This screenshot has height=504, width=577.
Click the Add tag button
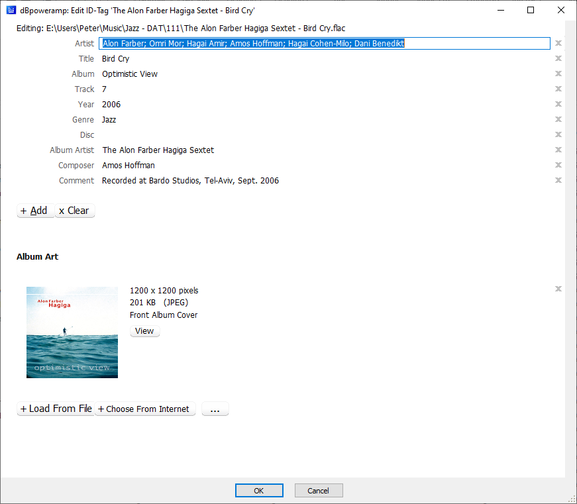35,211
